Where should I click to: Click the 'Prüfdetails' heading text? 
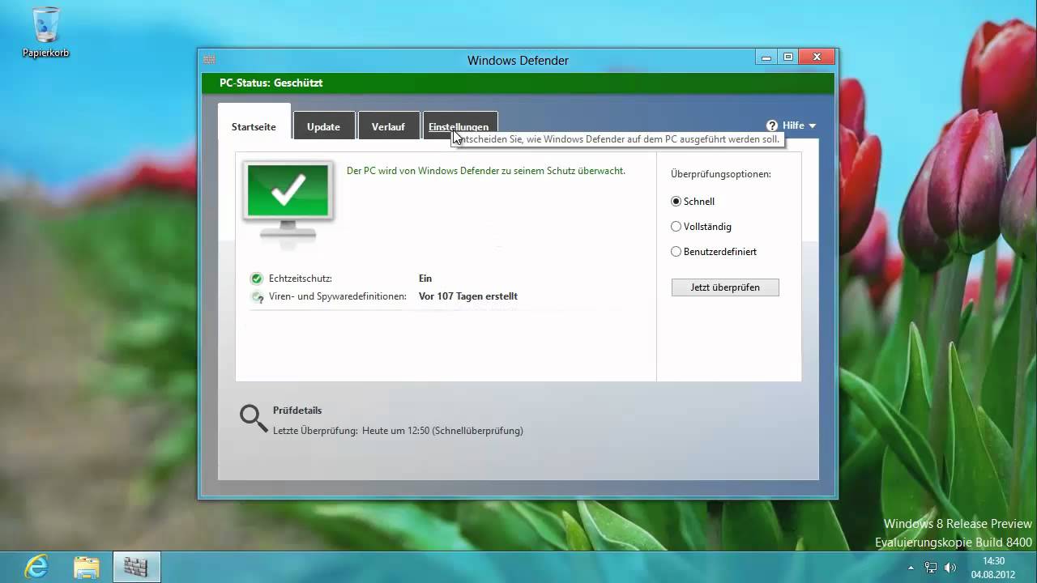[297, 411]
